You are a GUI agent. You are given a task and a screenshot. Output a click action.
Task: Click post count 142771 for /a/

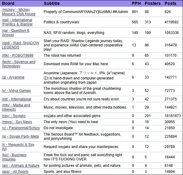point(171,77)
